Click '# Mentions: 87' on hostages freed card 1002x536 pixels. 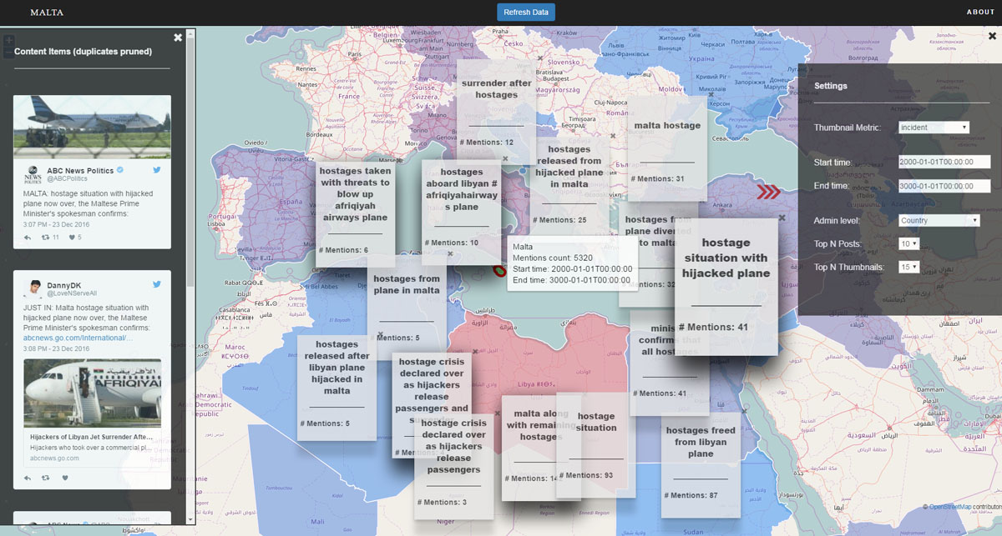pos(691,495)
